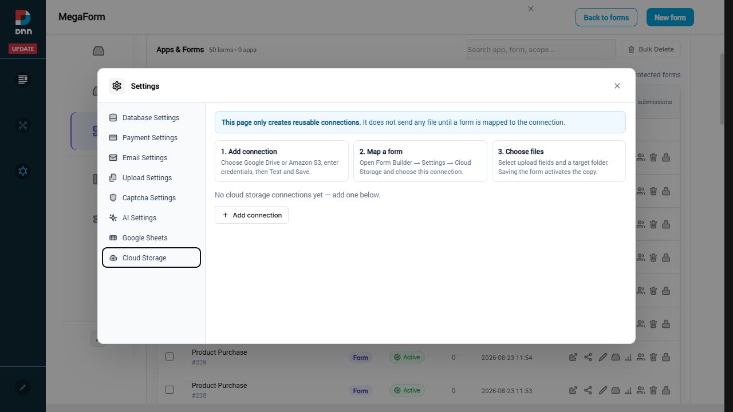The height and width of the screenshot is (412, 733).
Task: Open Captcha Settings tab
Action: 151,198
